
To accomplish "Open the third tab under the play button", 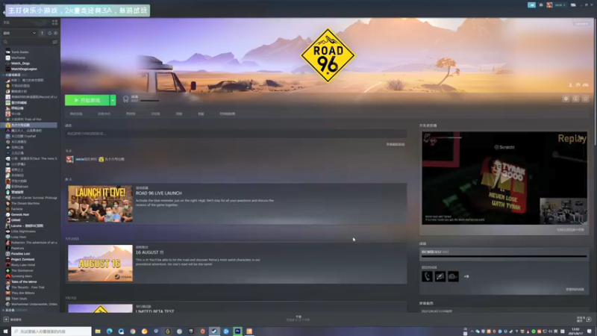I will point(131,114).
